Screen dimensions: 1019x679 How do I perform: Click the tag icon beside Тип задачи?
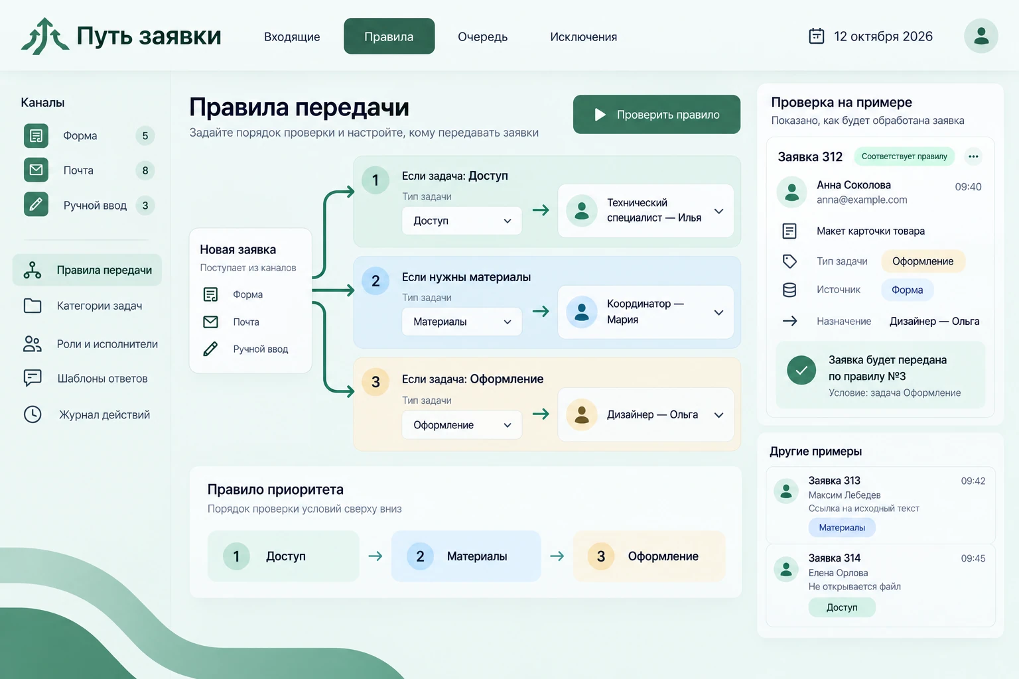click(x=789, y=261)
